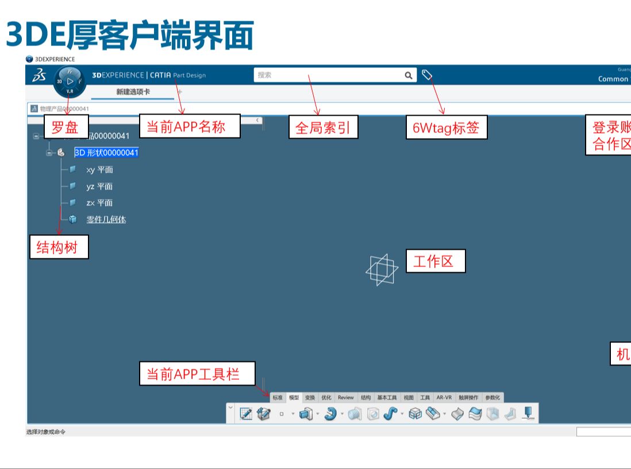The height and width of the screenshot is (469, 631).
Task: Launch the Positioned Sketch tool
Action: [246, 414]
